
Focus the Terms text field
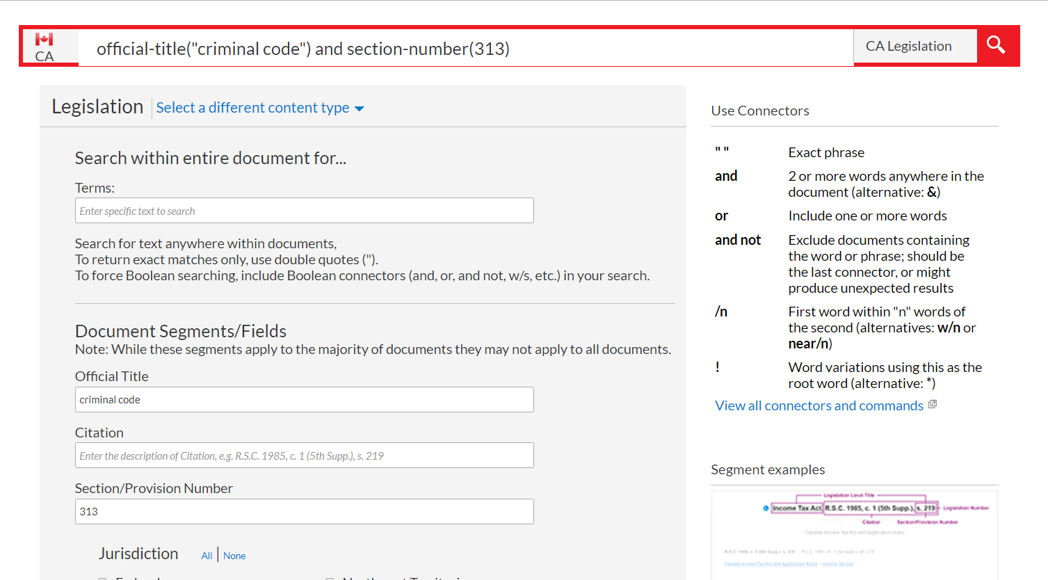304,211
